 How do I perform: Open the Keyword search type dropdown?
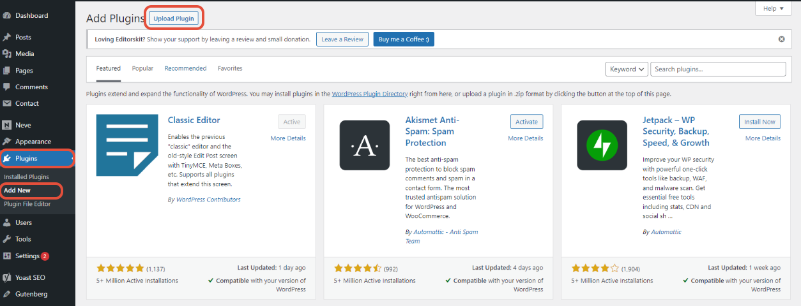[627, 69]
